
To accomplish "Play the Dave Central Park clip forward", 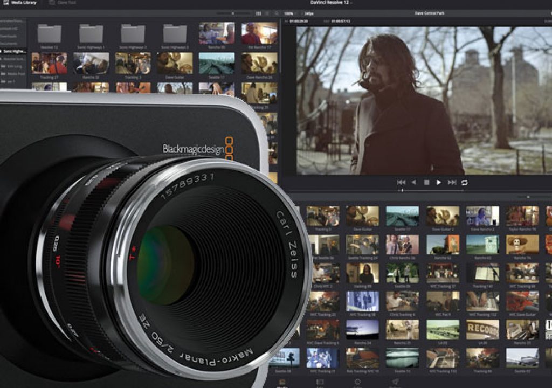I will click(439, 182).
